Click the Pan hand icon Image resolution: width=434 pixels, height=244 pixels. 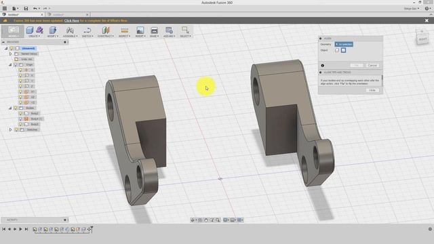pos(206,220)
